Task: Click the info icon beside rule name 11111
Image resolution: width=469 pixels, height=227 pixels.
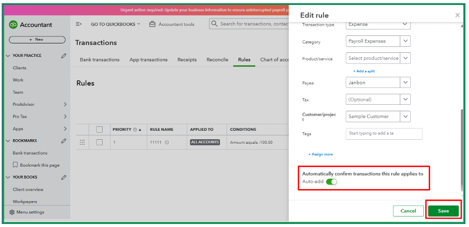Action: pos(167,143)
